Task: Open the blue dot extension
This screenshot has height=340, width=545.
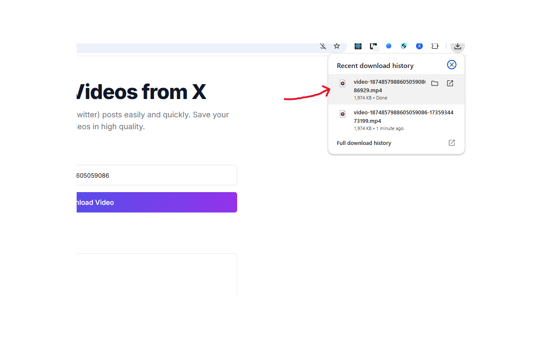Action: click(x=389, y=46)
